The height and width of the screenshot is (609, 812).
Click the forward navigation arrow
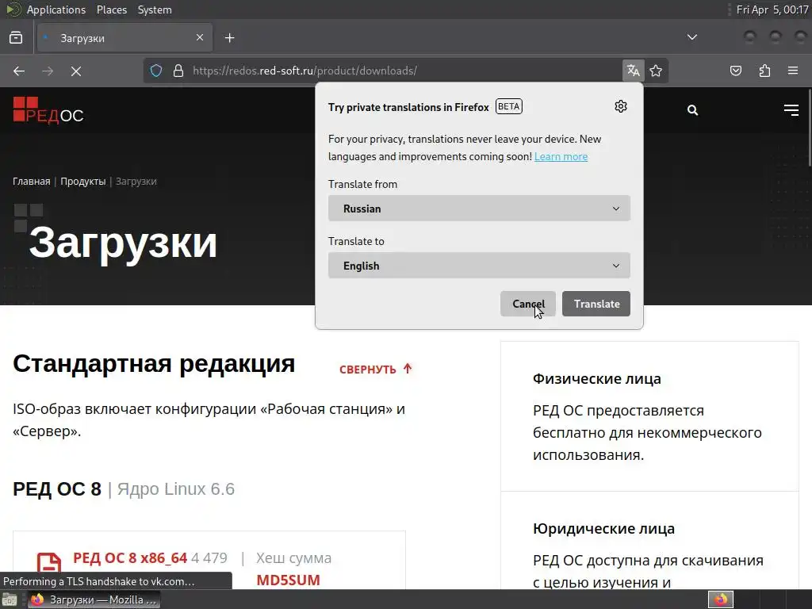48,71
